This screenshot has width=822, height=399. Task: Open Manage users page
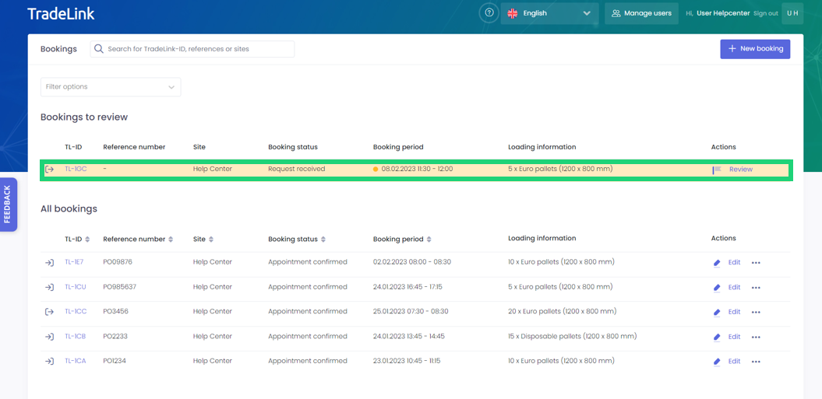[642, 13]
